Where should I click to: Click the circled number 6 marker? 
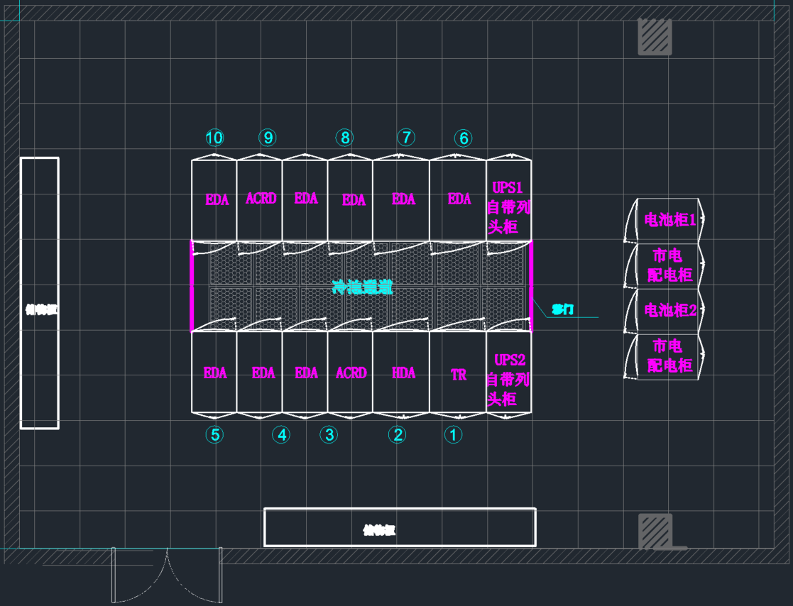pyautogui.click(x=464, y=138)
